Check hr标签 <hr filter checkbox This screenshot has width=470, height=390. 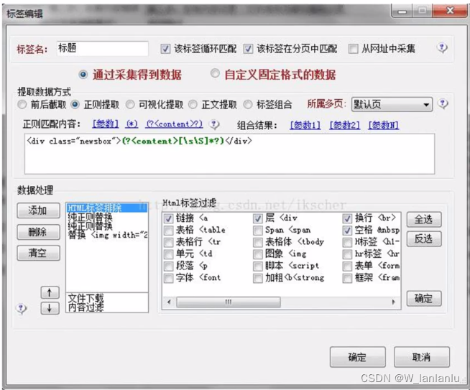347,254
